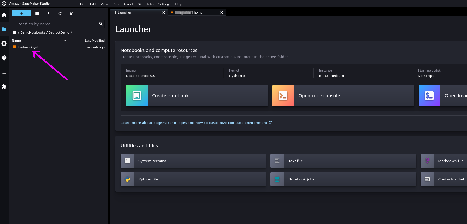Click the bedrock.ipynb notebook file icon
This screenshot has height=224, width=467.
(x=15, y=47)
